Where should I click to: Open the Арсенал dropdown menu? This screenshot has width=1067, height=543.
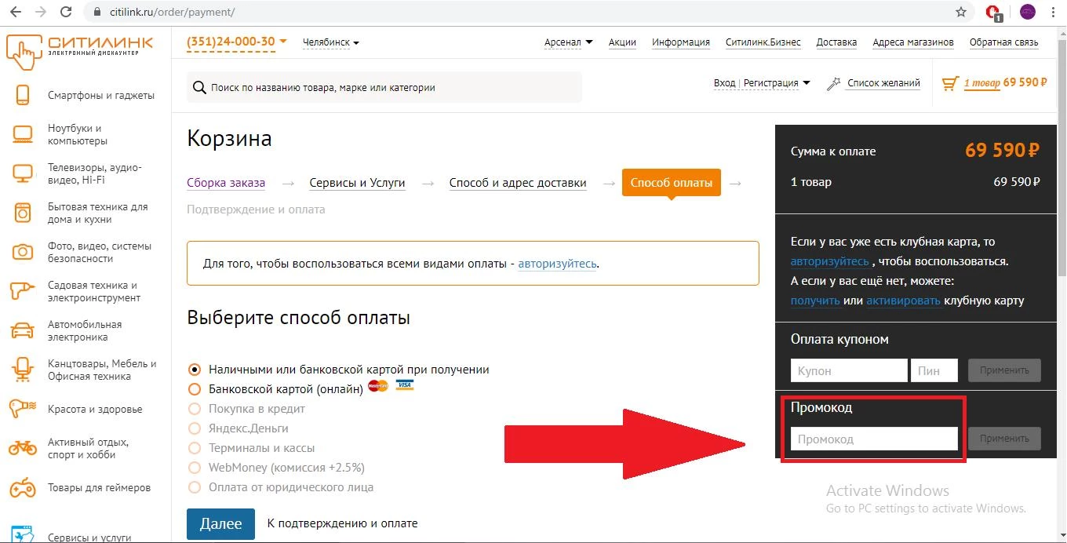567,44
